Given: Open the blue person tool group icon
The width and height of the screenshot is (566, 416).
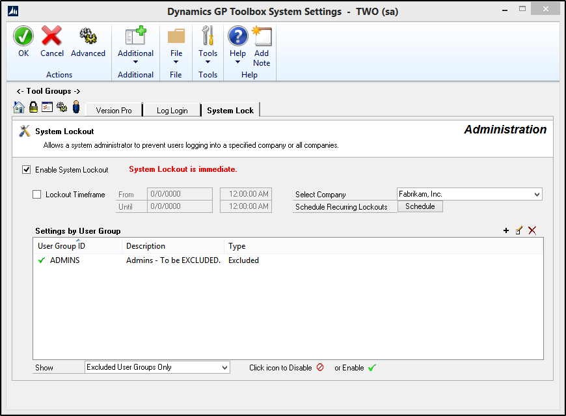Looking at the screenshot, I should point(76,107).
